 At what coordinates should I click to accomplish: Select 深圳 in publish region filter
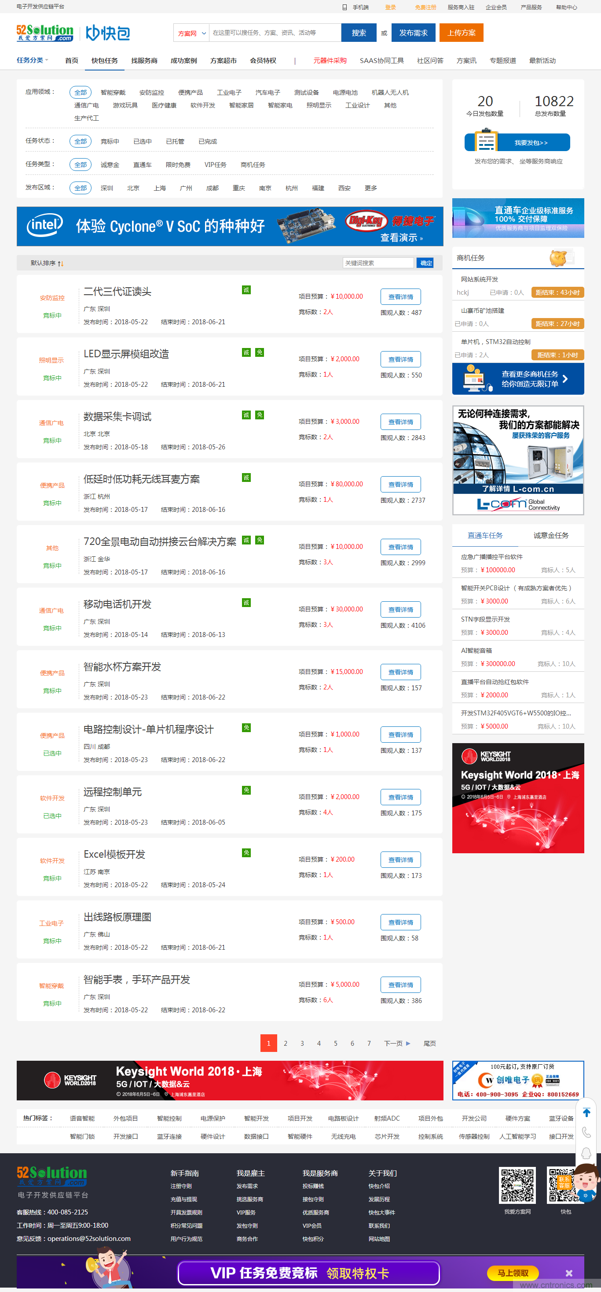pos(106,188)
